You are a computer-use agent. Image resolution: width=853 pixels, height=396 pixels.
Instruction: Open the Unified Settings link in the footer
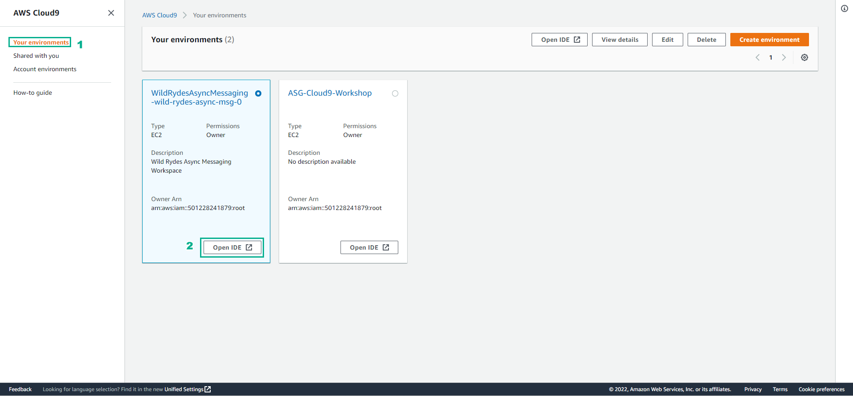188,389
